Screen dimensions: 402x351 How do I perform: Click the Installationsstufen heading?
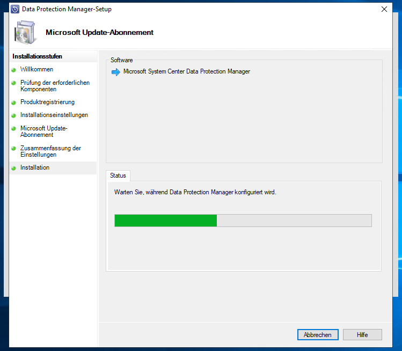38,56
